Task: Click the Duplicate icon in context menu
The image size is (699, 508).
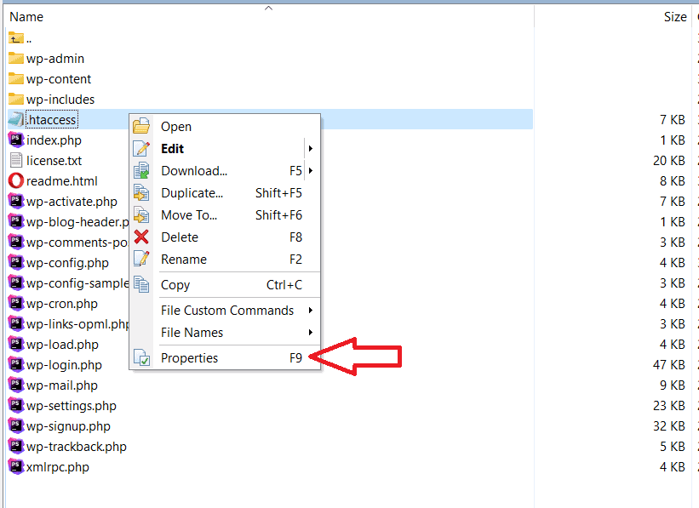Action: pos(141,193)
